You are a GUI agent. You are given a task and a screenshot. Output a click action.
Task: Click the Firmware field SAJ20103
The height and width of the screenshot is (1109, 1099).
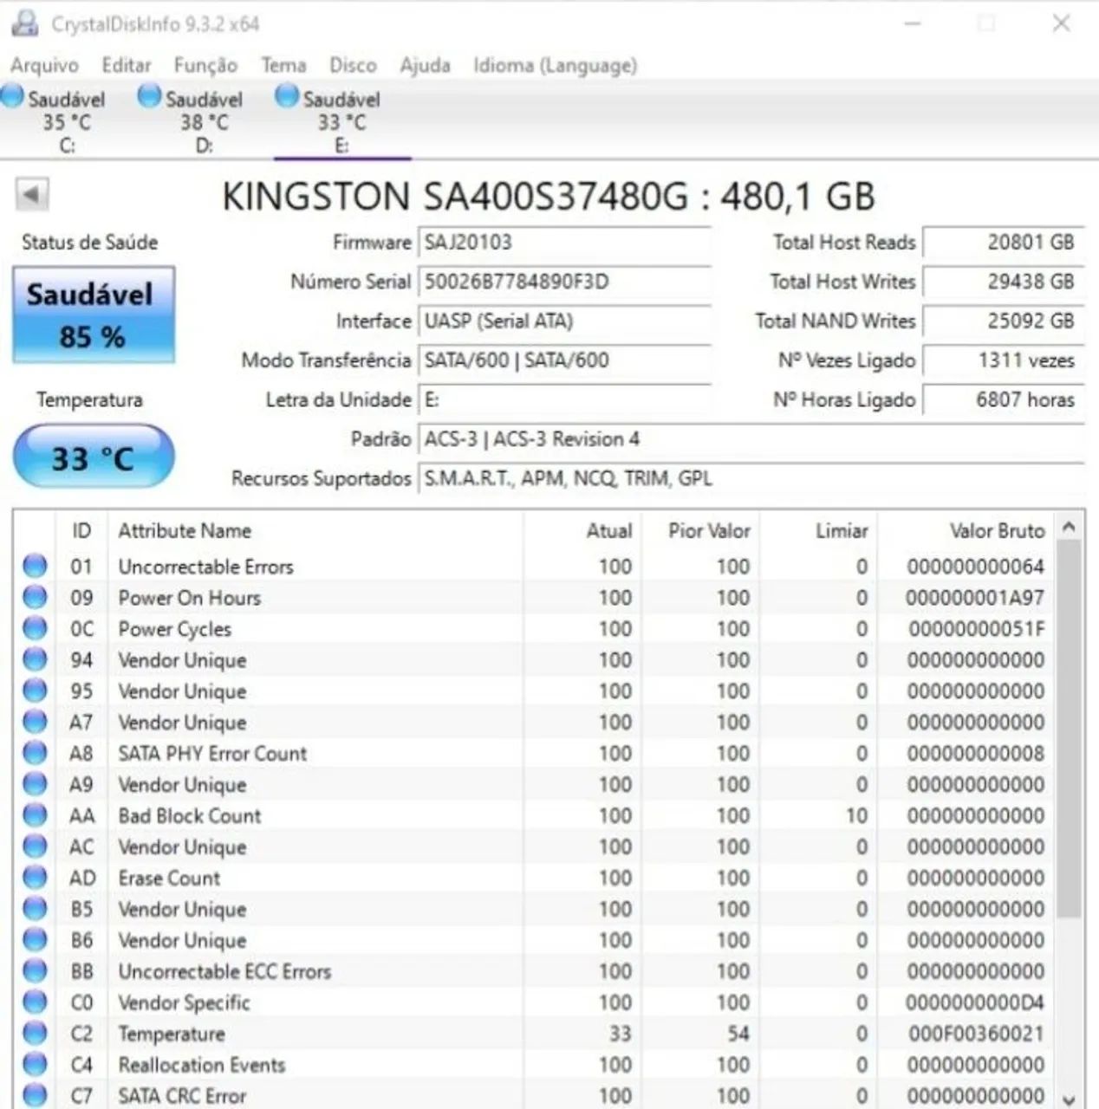565,243
